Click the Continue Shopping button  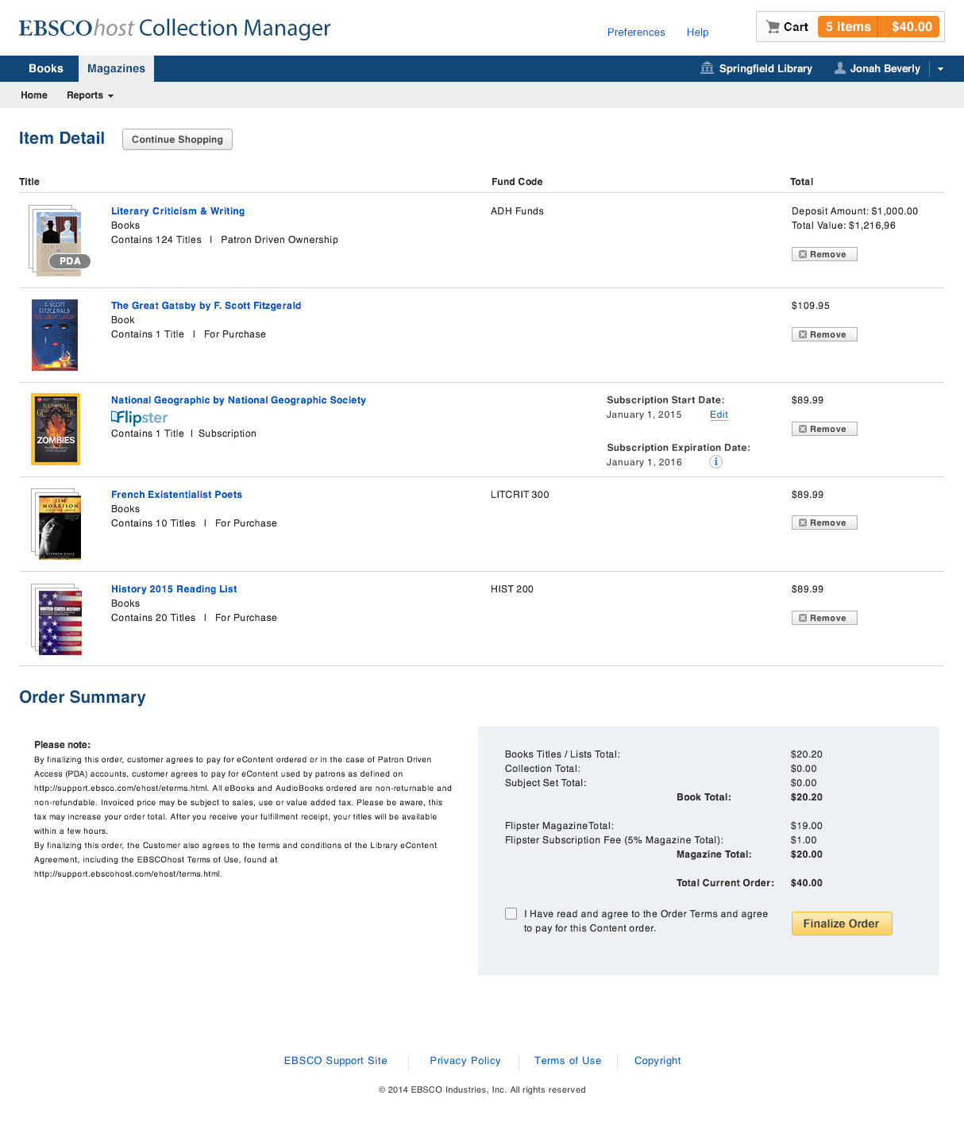[x=177, y=139]
